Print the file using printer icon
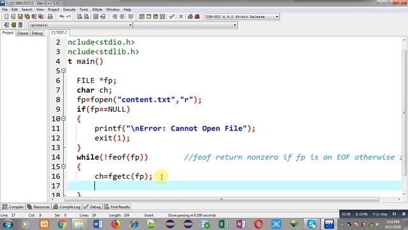 pyautogui.click(x=50, y=17)
